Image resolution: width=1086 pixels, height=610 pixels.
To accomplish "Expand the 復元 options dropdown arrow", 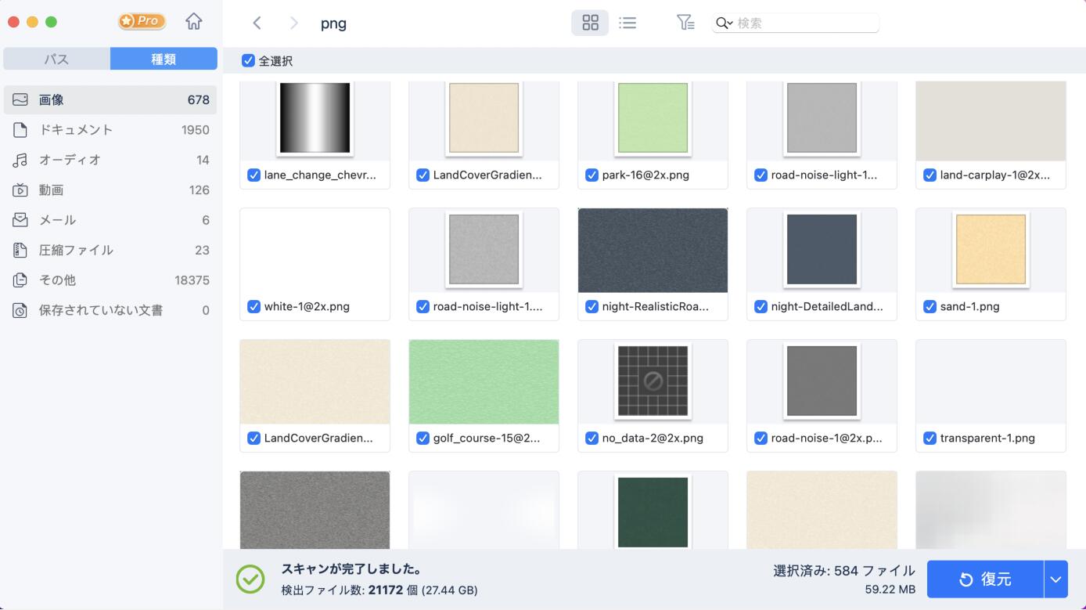I will click(1055, 579).
